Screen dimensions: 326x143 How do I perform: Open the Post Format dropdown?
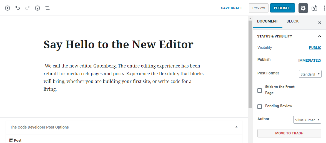310,74
